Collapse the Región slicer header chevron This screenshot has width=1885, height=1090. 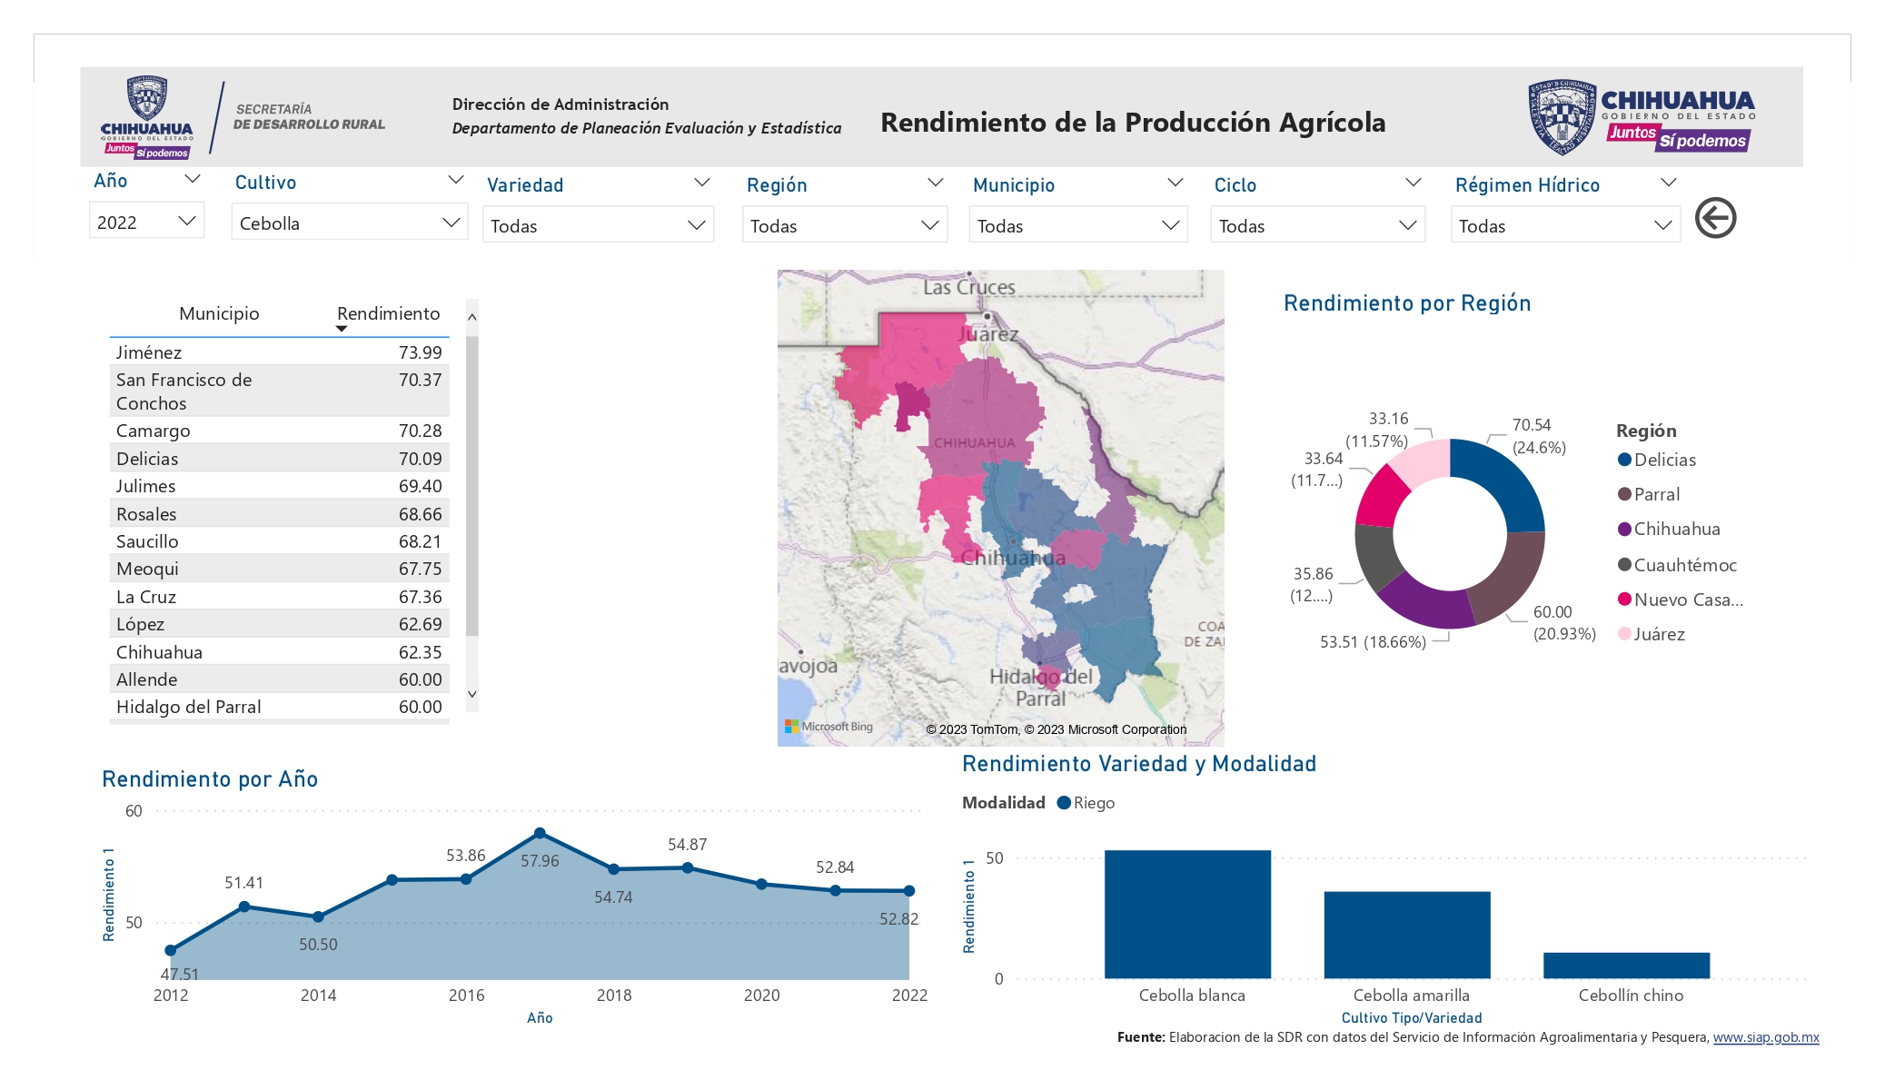pos(935,183)
